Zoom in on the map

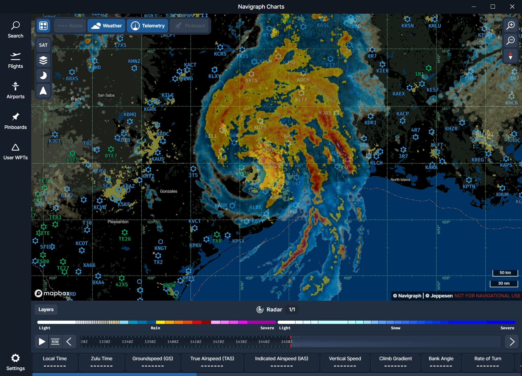click(x=511, y=25)
